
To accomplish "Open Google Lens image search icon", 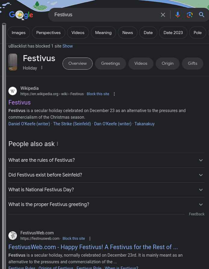I will pos(189,15).
